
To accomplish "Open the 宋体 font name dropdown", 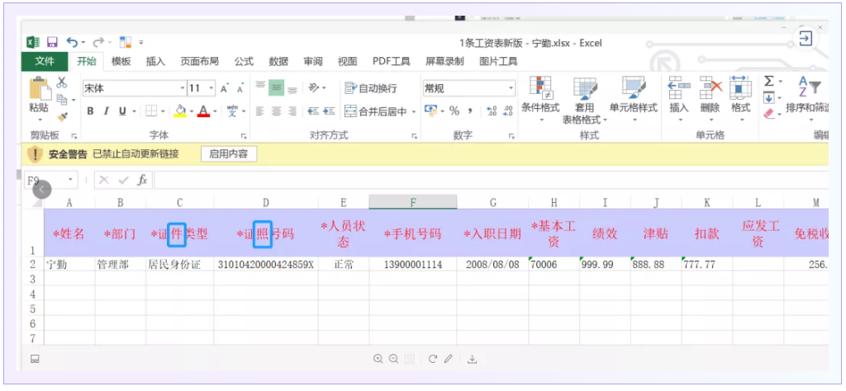I will click(183, 88).
